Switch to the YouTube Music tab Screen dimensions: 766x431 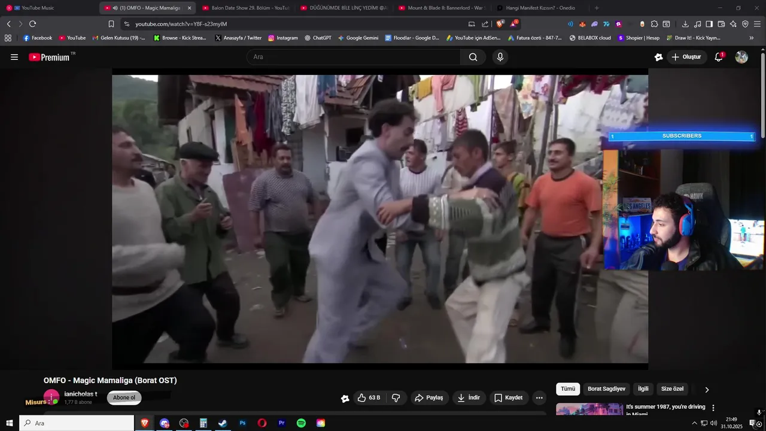(x=49, y=8)
